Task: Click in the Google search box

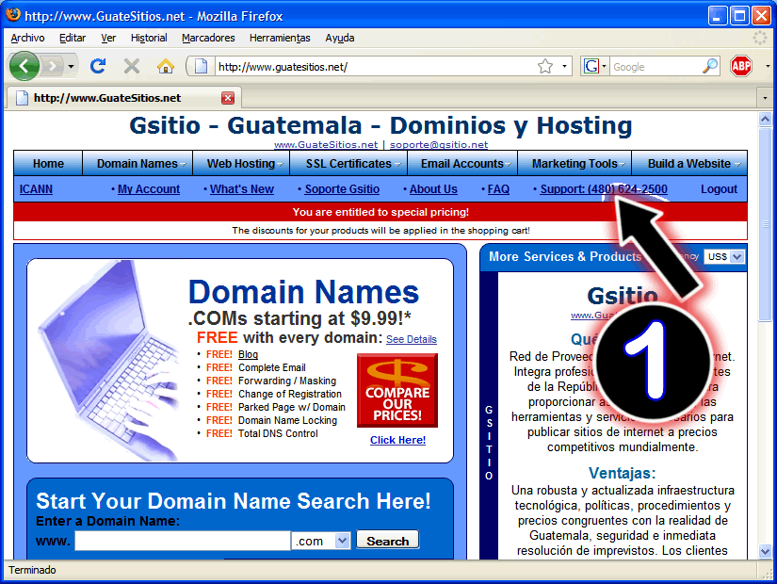Action: tap(656, 67)
